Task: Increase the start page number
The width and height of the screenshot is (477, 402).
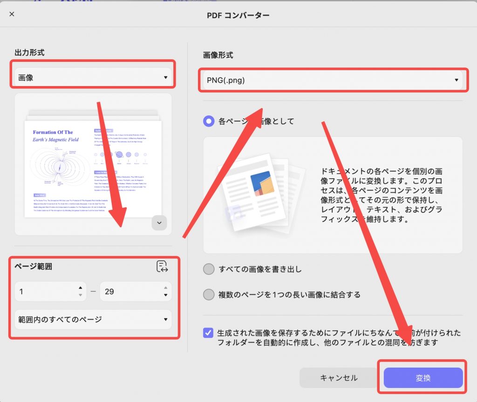Action: 80,288
